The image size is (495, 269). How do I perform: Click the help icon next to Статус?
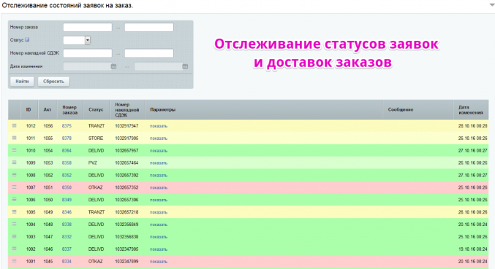point(27,39)
